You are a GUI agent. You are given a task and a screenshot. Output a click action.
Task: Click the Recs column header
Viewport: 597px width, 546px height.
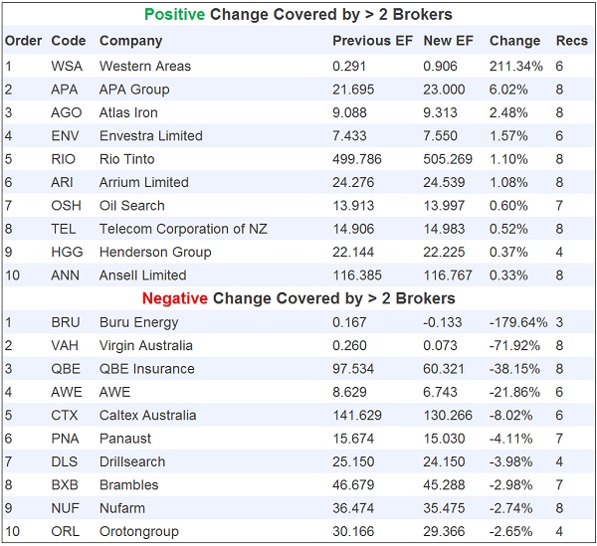coord(570,41)
